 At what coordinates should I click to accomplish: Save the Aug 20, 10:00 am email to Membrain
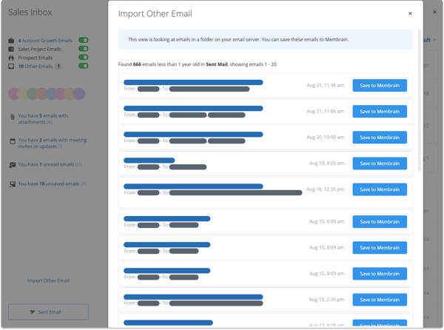(x=380, y=138)
